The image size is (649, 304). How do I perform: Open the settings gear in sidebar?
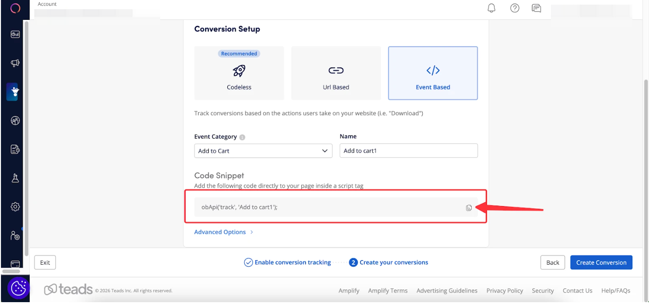click(x=15, y=207)
